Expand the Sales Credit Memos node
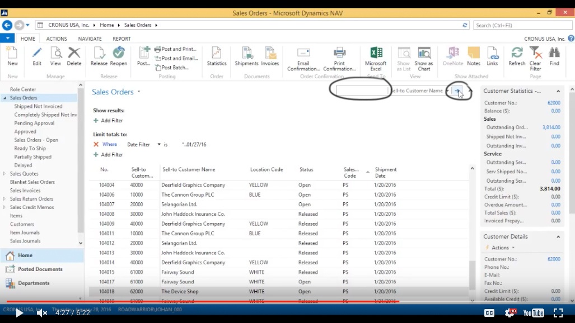The width and height of the screenshot is (575, 323). pyautogui.click(x=4, y=207)
